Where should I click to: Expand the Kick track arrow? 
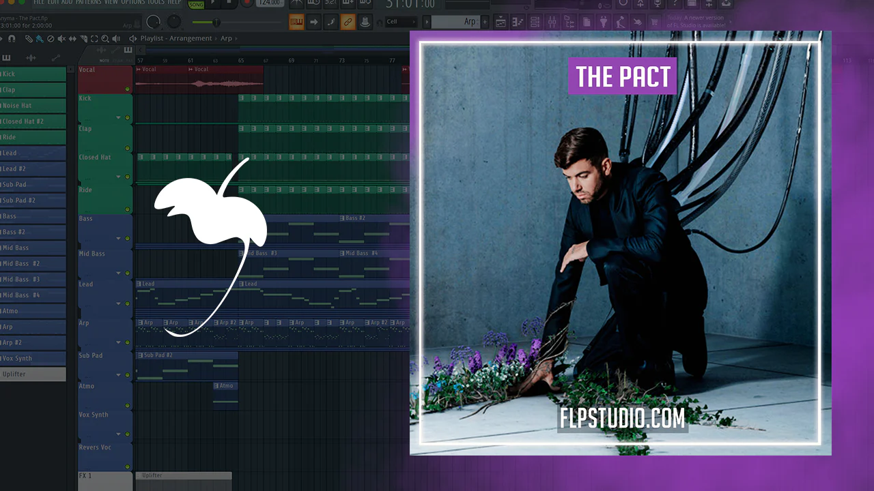coord(118,118)
